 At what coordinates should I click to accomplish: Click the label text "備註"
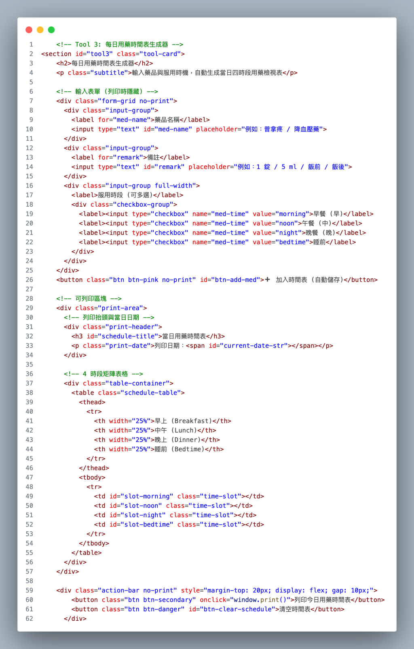coord(154,157)
